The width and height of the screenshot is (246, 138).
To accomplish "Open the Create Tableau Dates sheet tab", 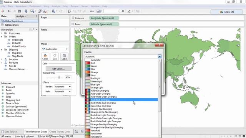I will tap(60, 131).
